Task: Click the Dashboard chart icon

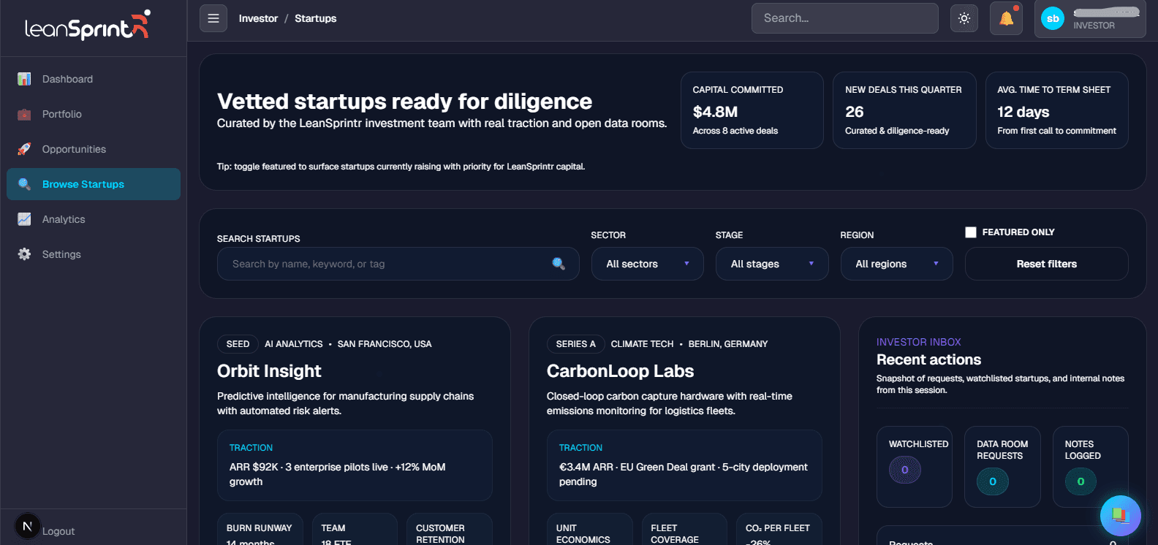Action: 24,79
